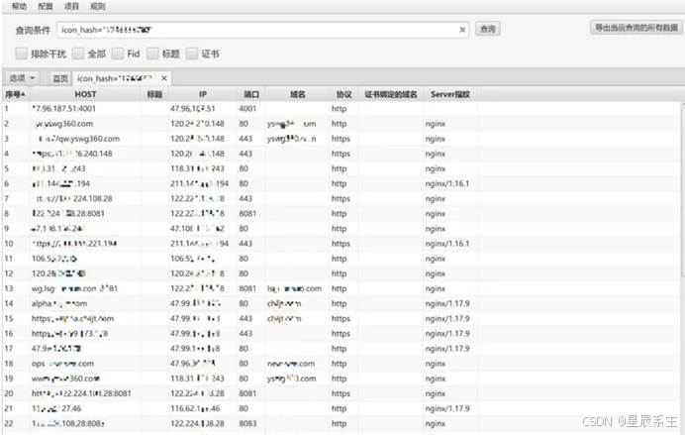685x435 pixels.
Task: Sort by the HOST column header
Action: coord(85,94)
